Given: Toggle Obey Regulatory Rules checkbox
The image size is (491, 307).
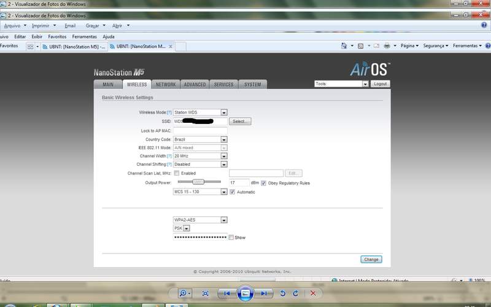Looking at the screenshot, I should 264,183.
